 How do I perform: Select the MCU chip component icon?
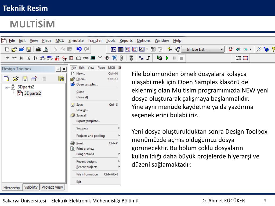131,58
